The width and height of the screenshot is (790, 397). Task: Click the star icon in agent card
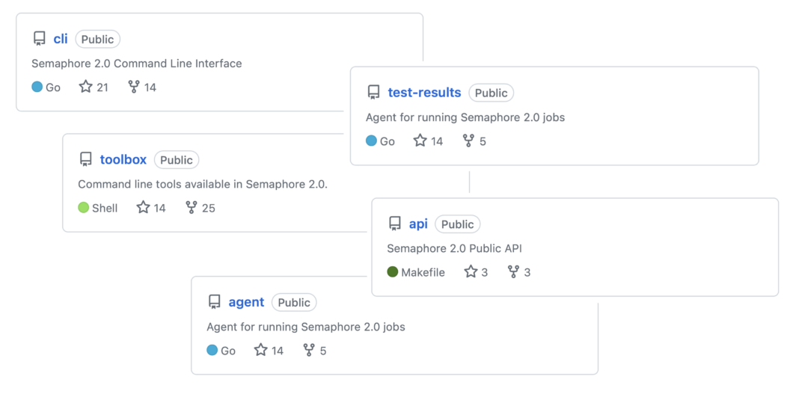[x=260, y=350]
